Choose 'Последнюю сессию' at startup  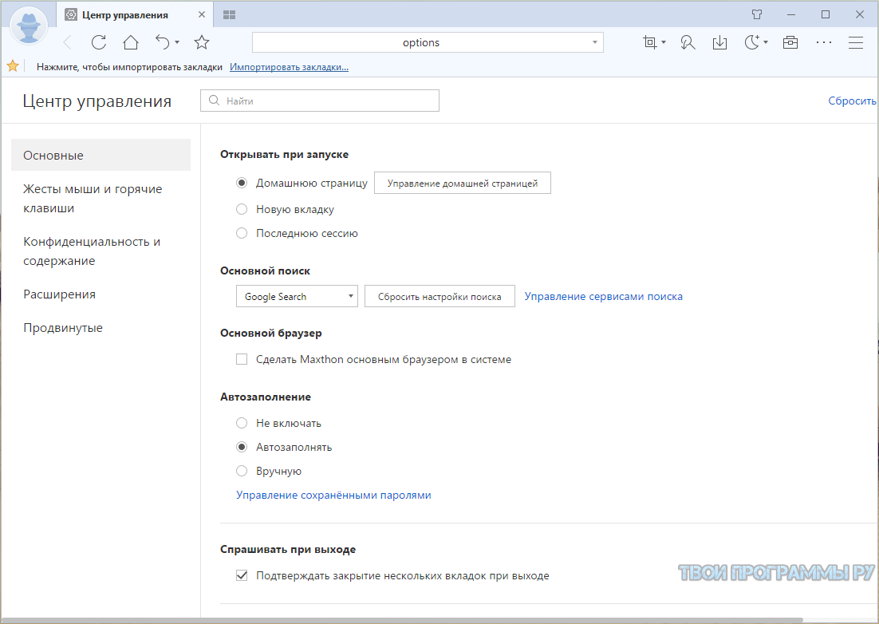(x=242, y=233)
